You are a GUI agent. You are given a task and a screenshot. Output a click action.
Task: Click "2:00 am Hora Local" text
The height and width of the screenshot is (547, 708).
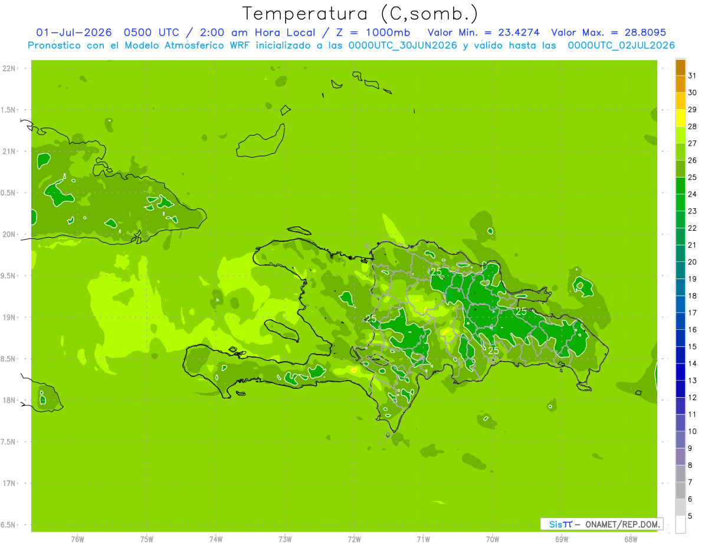pyautogui.click(x=255, y=32)
